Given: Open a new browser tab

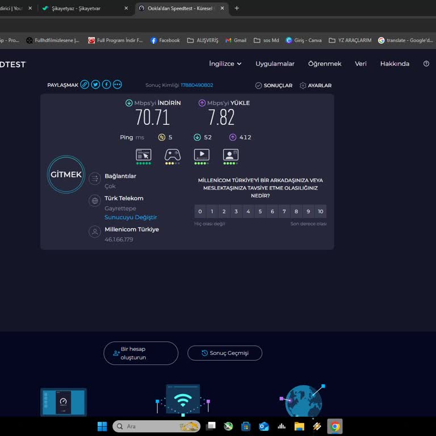Looking at the screenshot, I should 237,9.
